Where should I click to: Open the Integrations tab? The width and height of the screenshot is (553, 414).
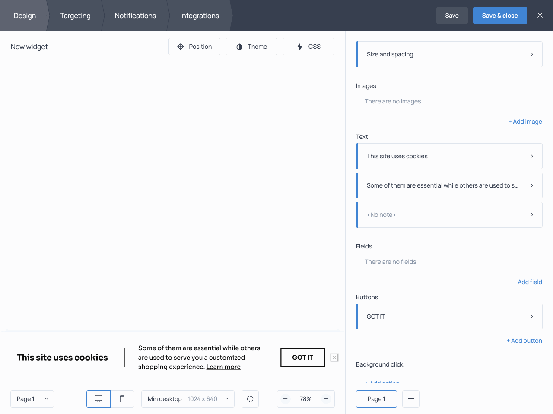[200, 16]
